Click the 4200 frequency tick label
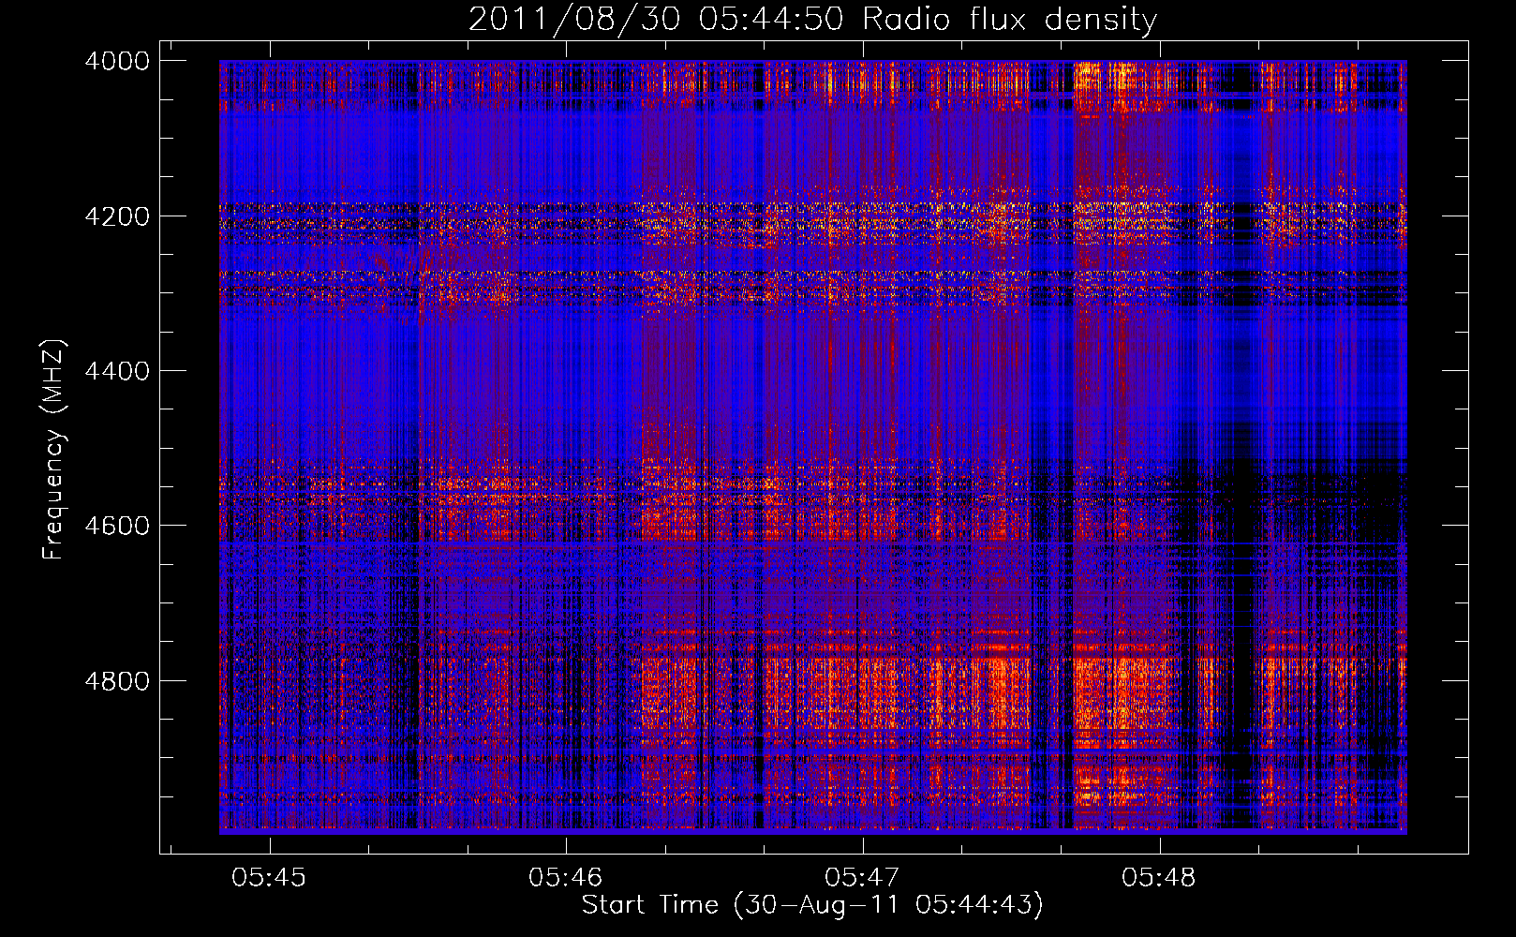The height and width of the screenshot is (937, 1516). tap(117, 216)
